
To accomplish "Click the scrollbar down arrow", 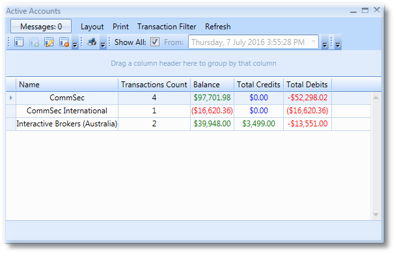I will [376, 215].
